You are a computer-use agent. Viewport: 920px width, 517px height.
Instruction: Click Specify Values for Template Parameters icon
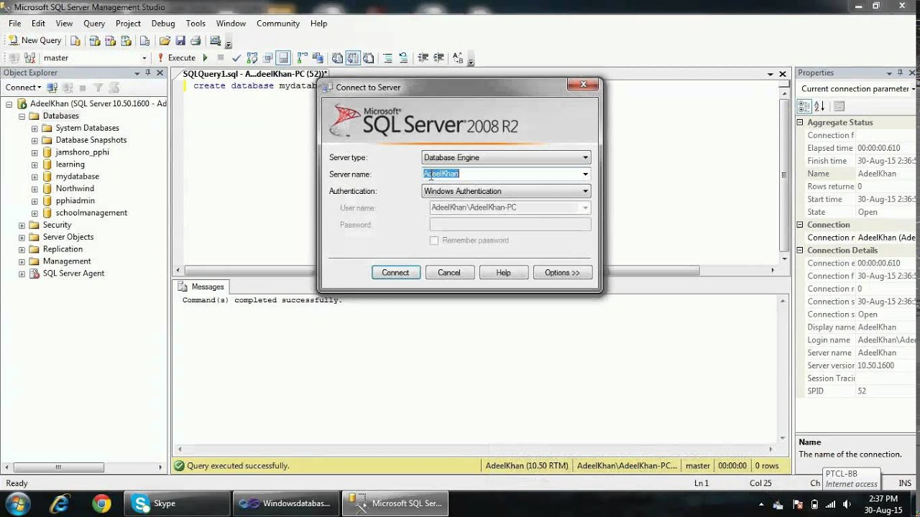click(x=458, y=57)
